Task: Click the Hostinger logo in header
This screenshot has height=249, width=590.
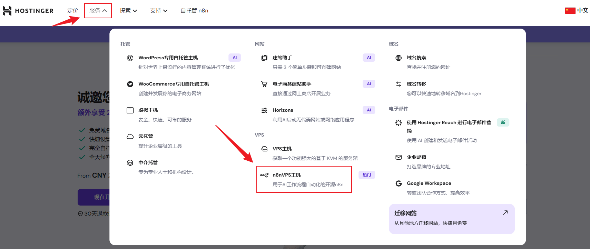Action: click(28, 11)
